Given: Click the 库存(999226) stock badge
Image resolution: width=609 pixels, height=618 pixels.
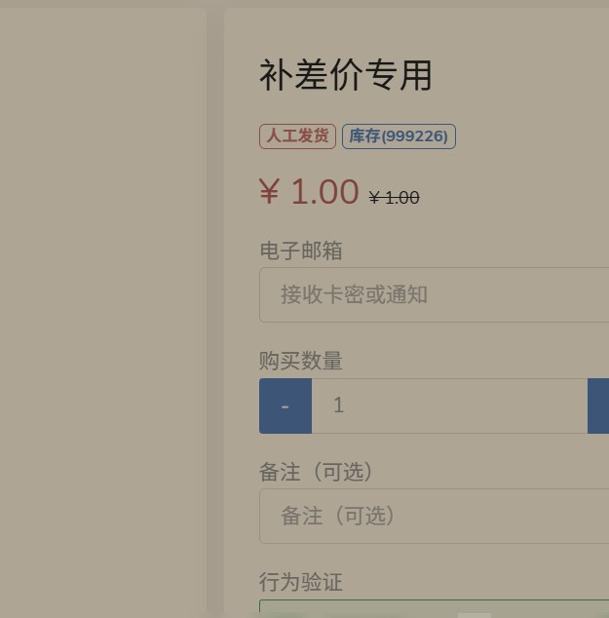Looking at the screenshot, I should pyautogui.click(x=399, y=136).
